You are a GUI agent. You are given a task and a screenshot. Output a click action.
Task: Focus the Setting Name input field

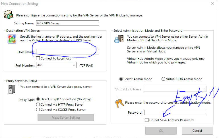[67, 23]
